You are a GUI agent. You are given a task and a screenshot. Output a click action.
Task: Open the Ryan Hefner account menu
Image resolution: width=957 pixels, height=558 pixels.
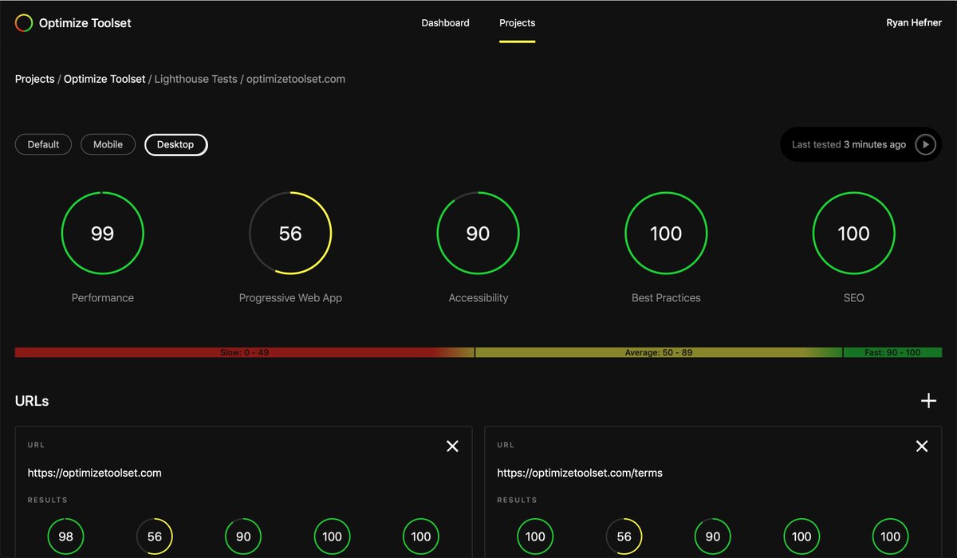[x=914, y=22]
